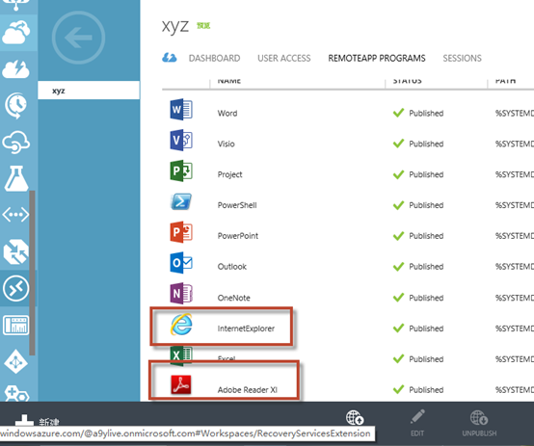This screenshot has width=534, height=446.
Task: Open the clock backup sidebar icon
Action: tap(15, 105)
